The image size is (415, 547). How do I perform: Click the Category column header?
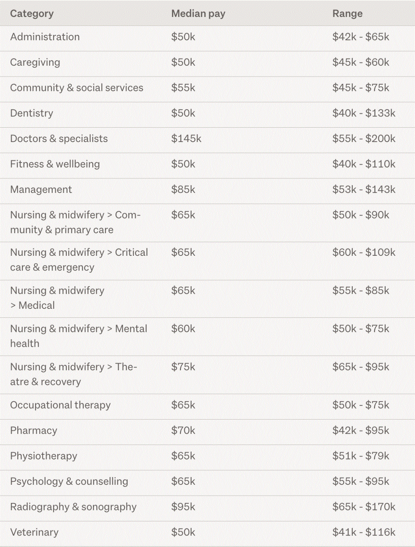tap(32, 14)
